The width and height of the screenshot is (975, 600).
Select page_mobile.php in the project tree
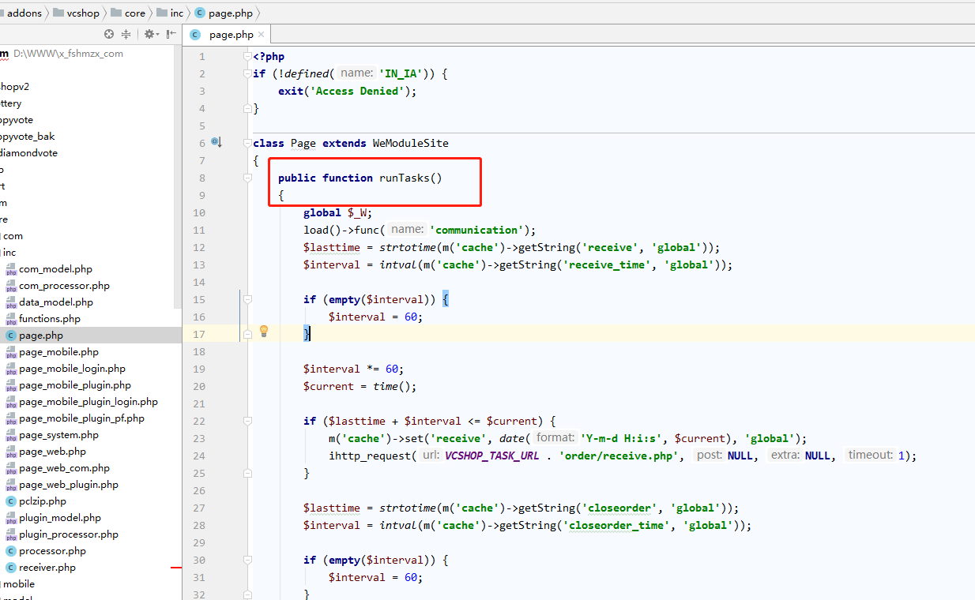point(58,352)
